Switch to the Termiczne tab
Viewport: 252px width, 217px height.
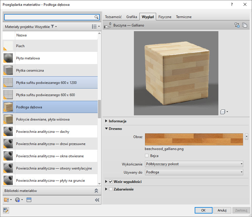pos(184,17)
